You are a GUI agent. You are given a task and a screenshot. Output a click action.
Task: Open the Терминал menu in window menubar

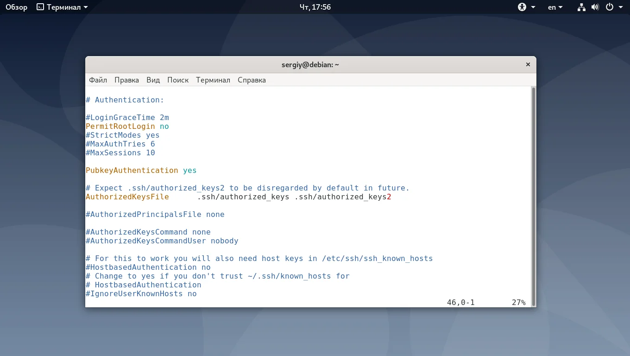point(213,80)
